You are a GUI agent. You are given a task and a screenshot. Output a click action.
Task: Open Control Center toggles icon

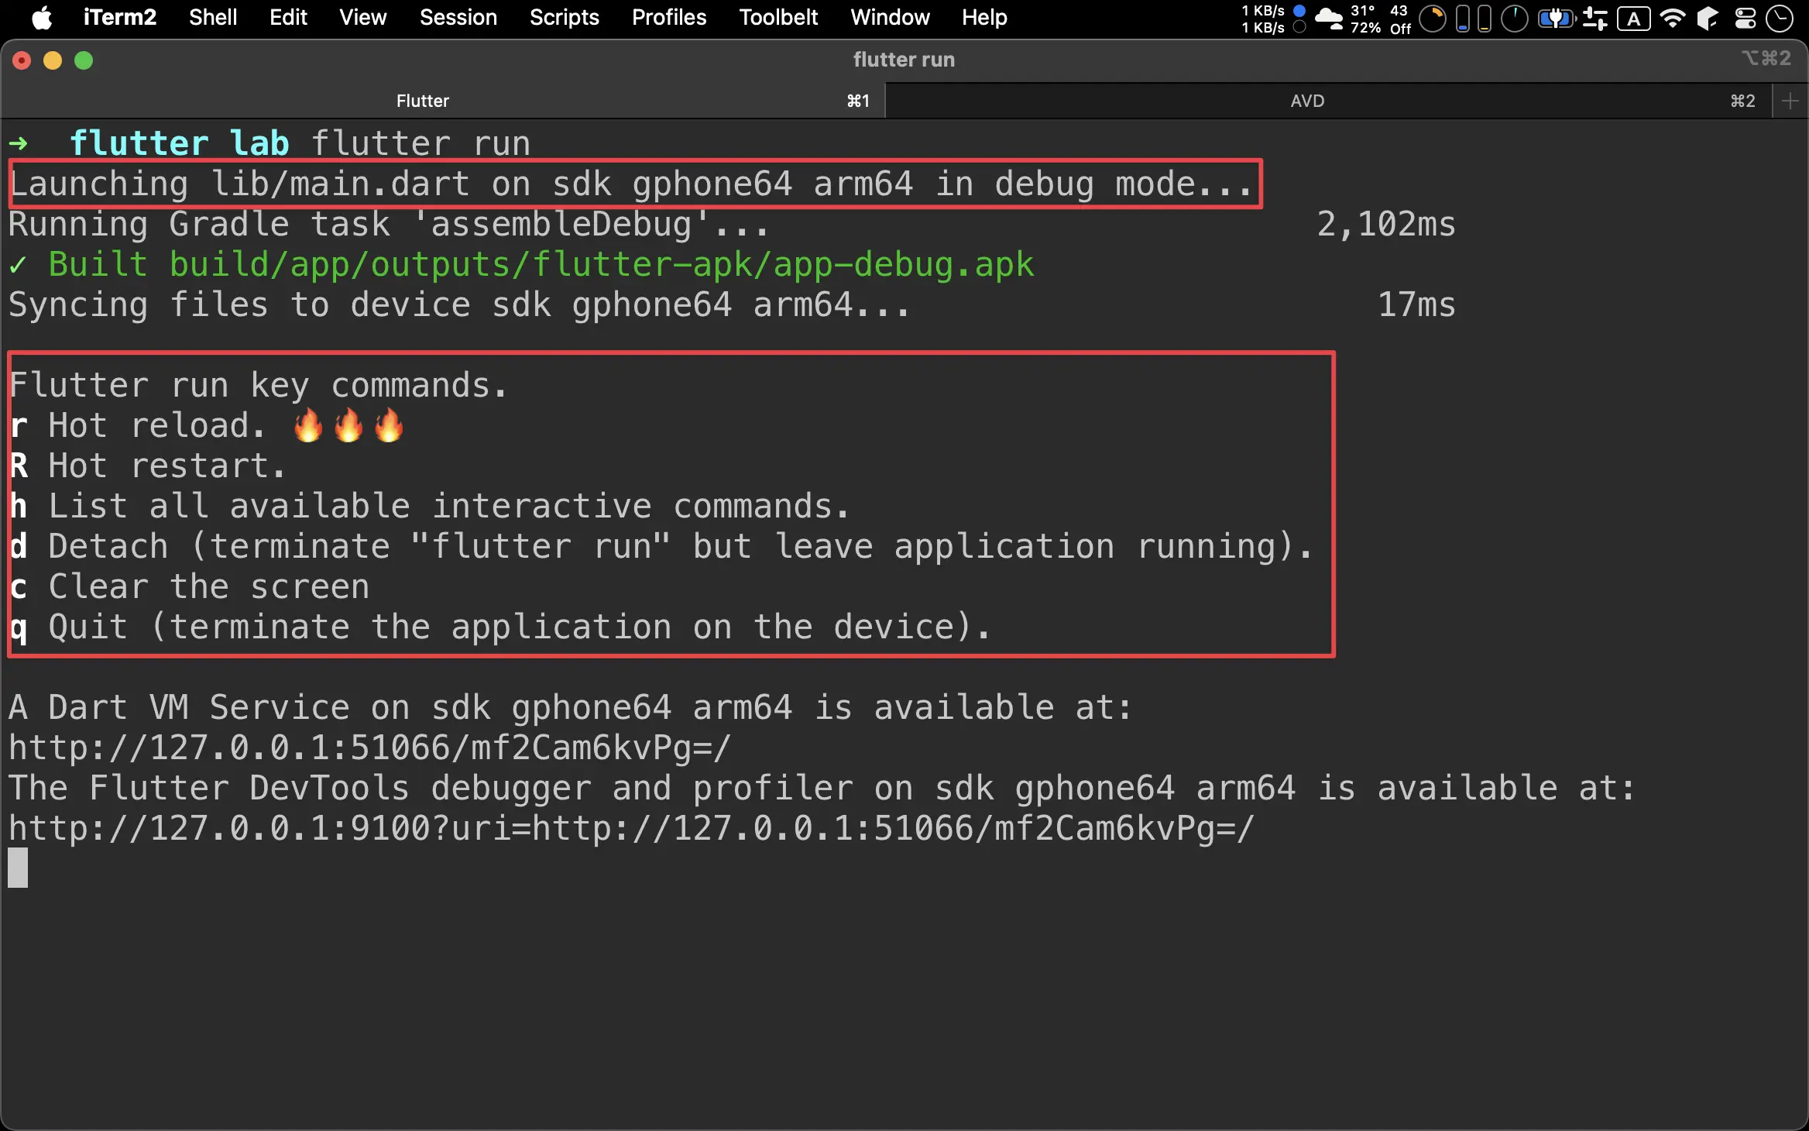1745,19
